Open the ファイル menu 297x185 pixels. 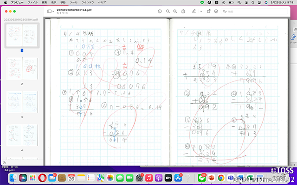tap(32, 2)
